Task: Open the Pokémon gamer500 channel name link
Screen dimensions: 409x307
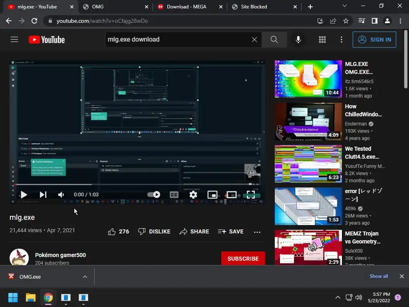Action: [x=61, y=255]
